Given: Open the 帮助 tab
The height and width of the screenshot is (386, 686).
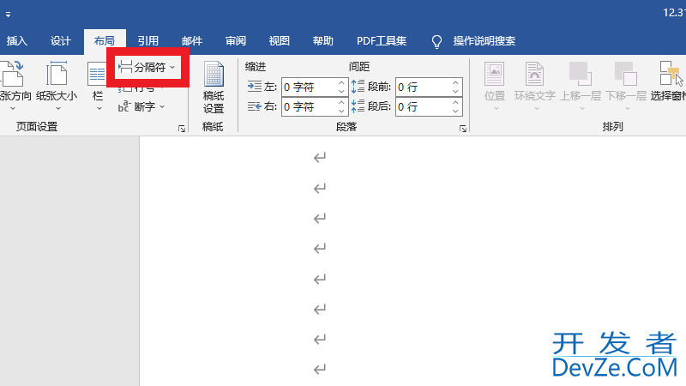Looking at the screenshot, I should tap(323, 41).
